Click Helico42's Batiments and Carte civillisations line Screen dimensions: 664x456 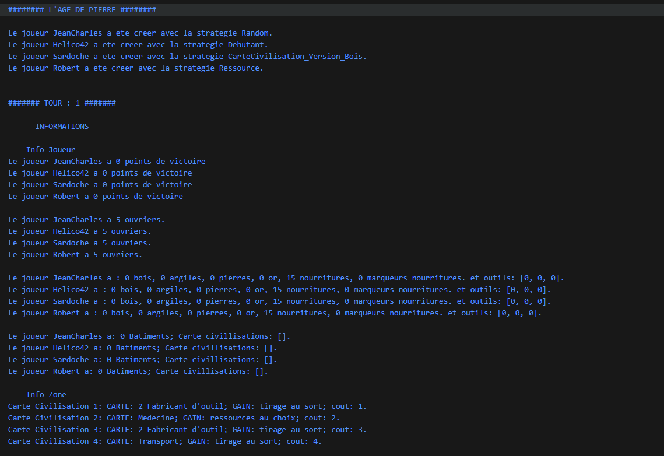pyautogui.click(x=142, y=348)
